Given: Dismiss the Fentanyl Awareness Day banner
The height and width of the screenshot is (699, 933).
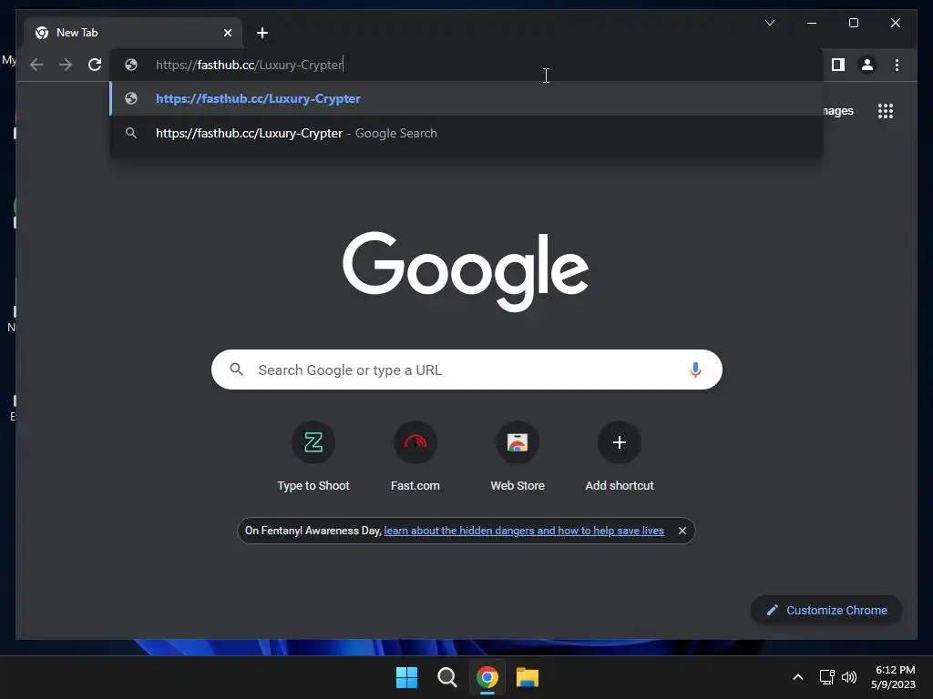Looking at the screenshot, I should click(682, 531).
